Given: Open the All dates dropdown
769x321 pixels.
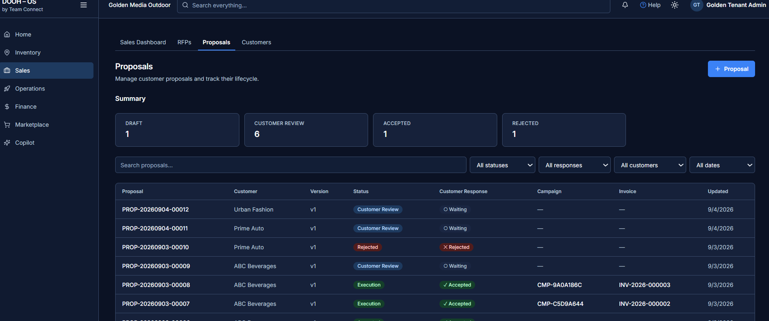Looking at the screenshot, I should [722, 165].
